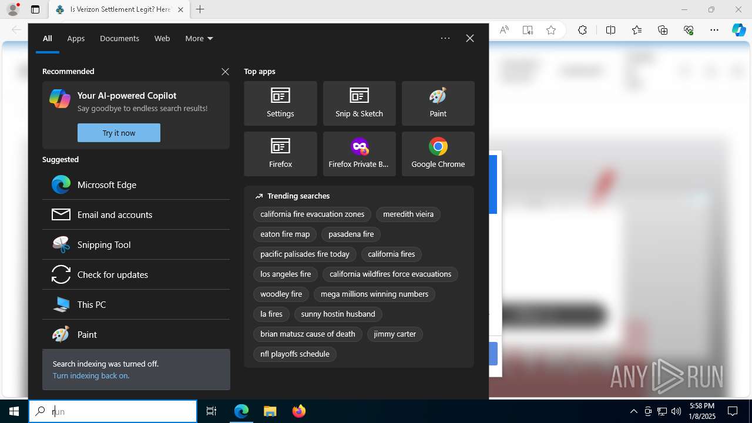Screen dimensions: 752x423
Task: Click the taskbar search input field
Action: pos(113,411)
